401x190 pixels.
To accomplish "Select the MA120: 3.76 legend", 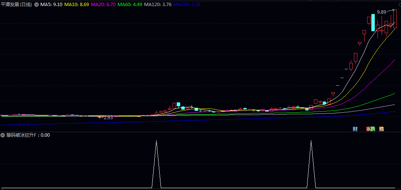I will [157, 4].
